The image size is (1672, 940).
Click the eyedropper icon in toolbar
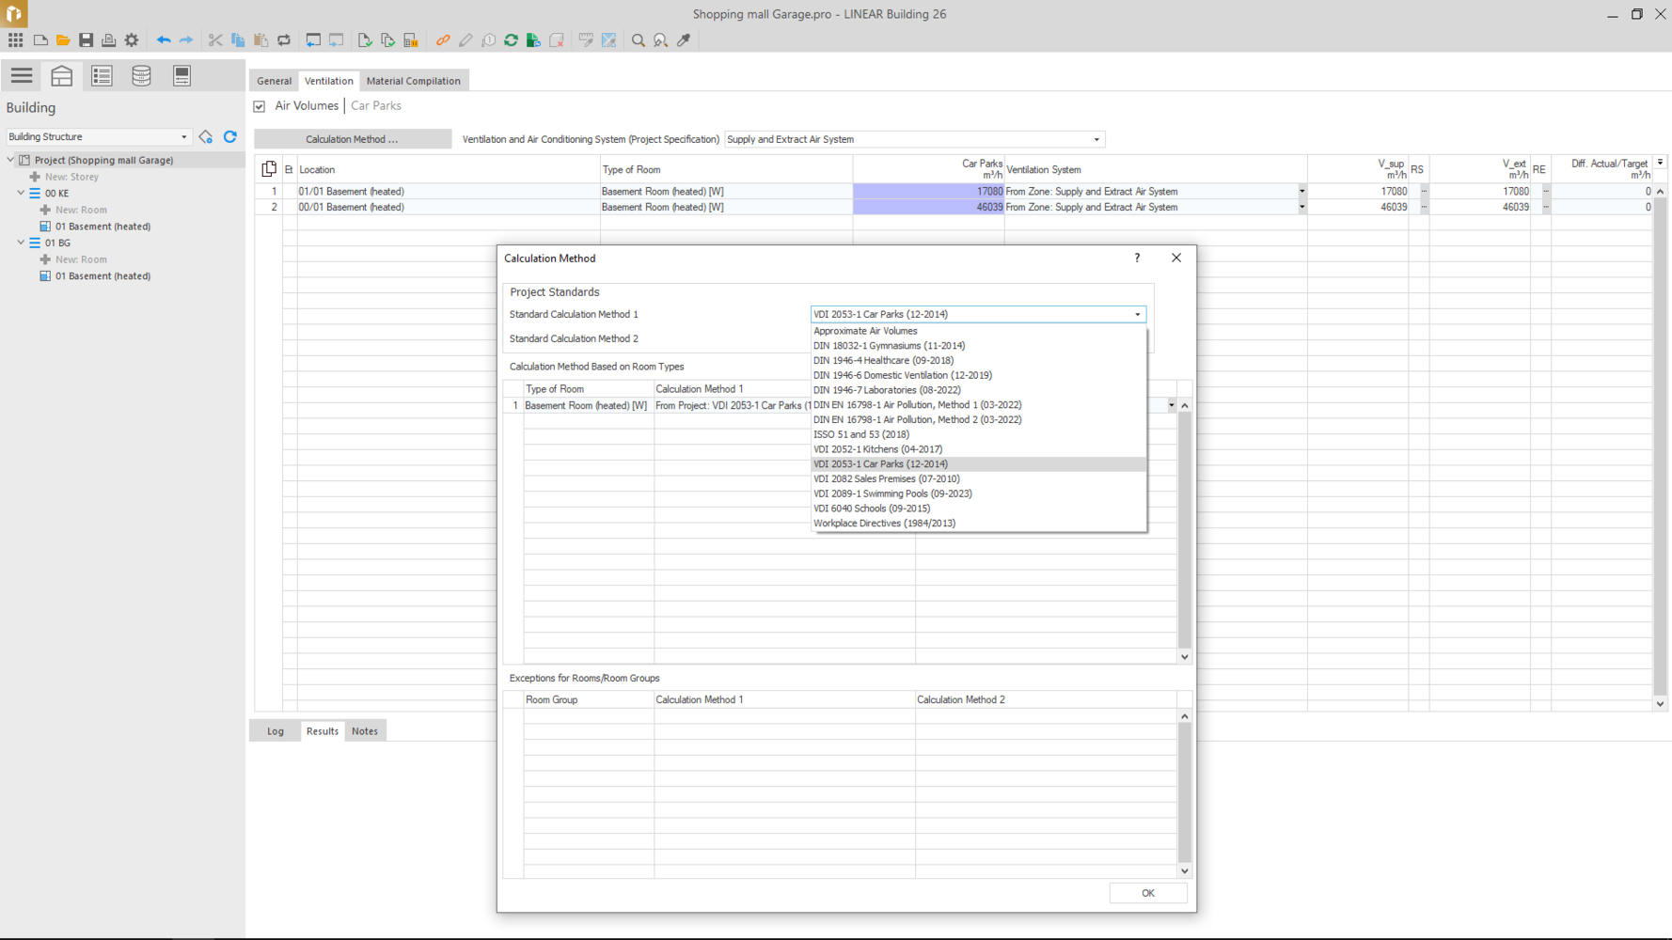(x=684, y=40)
